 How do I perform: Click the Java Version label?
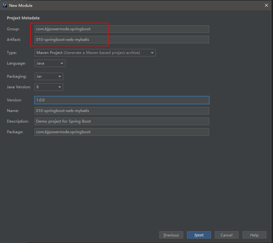[19, 87]
